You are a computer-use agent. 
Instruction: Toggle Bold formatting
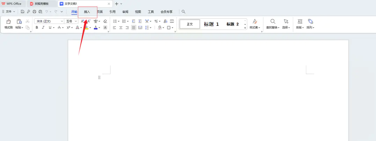[37, 28]
